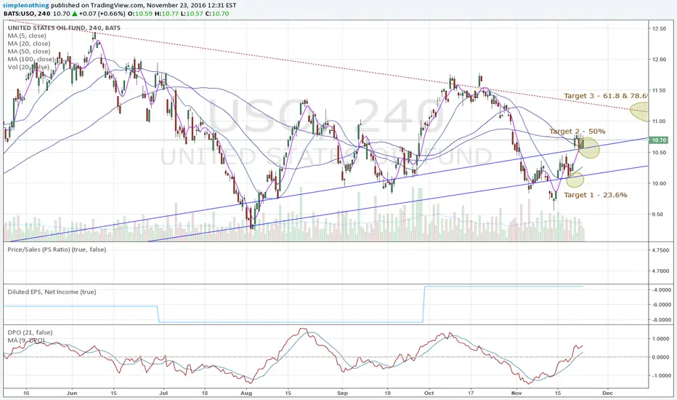Click the 1.0000 DPO axis value

click(662, 339)
